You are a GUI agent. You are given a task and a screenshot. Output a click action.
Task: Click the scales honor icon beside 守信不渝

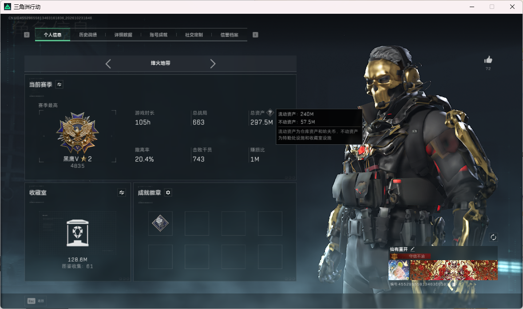[395, 256]
